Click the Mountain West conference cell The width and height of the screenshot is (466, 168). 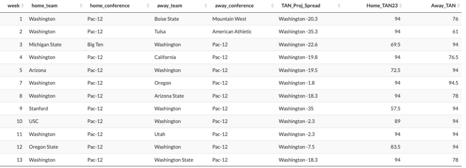click(229, 19)
